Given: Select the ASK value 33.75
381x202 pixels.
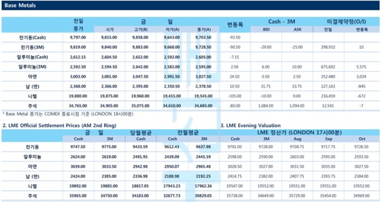Looking at the screenshot, I should 297,86.
